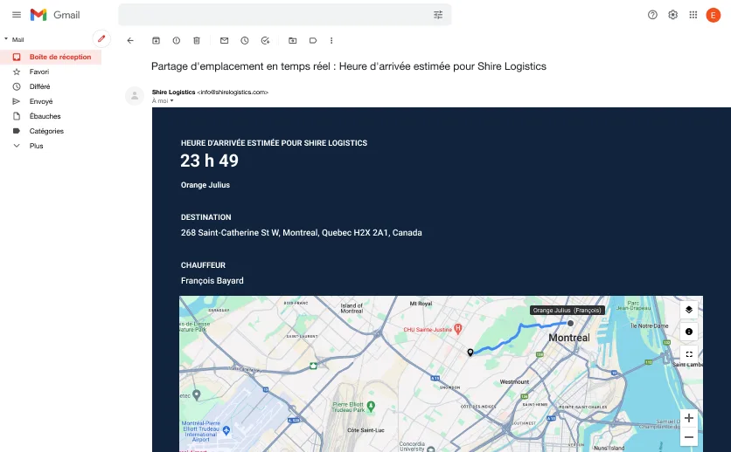
Task: Click the 23 h 49 arrival time
Action: (209, 161)
